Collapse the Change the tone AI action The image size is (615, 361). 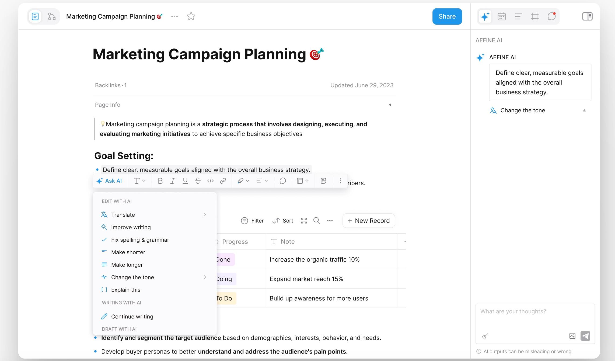[584, 110]
